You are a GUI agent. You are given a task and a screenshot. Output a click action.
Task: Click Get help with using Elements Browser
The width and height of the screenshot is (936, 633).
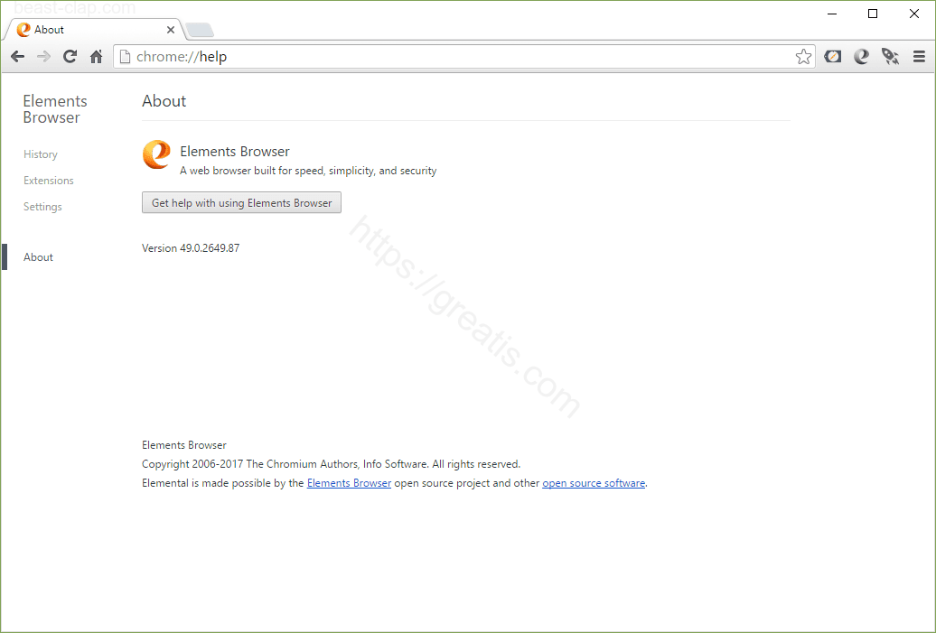[x=241, y=202]
